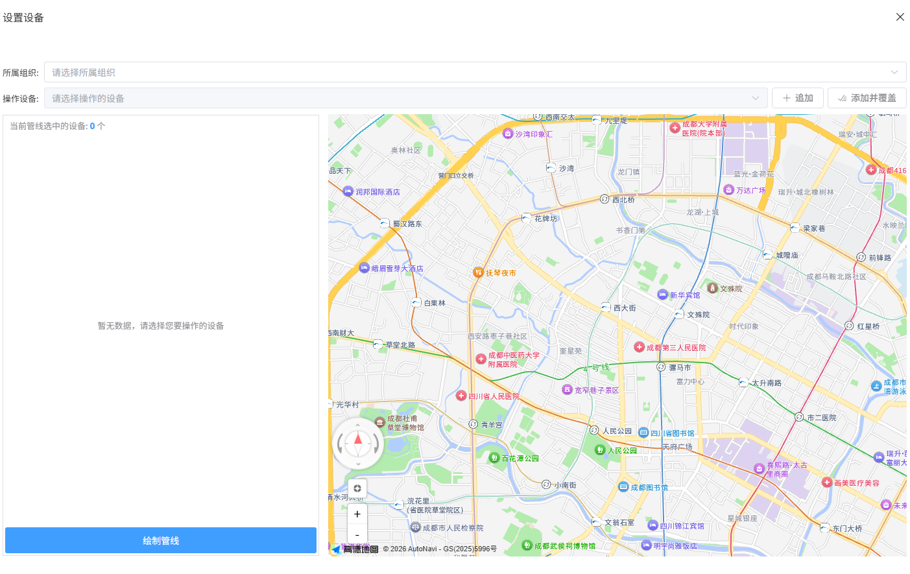Zoom in the map with plus button
910x574 pixels.
357,514
